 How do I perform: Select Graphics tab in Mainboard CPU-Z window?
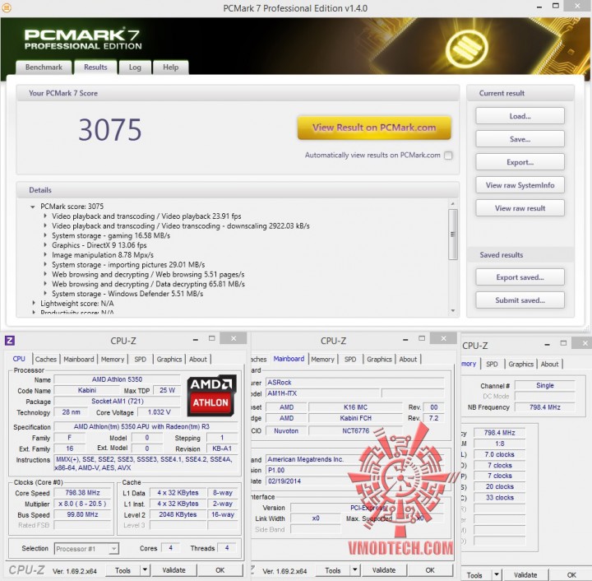(379, 360)
